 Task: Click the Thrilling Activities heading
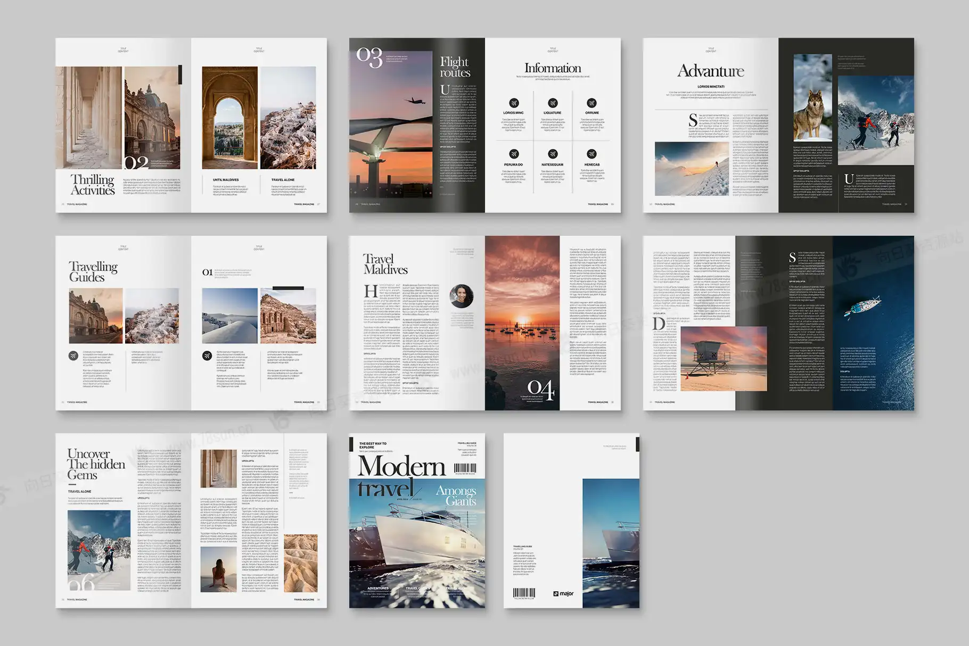(x=93, y=185)
